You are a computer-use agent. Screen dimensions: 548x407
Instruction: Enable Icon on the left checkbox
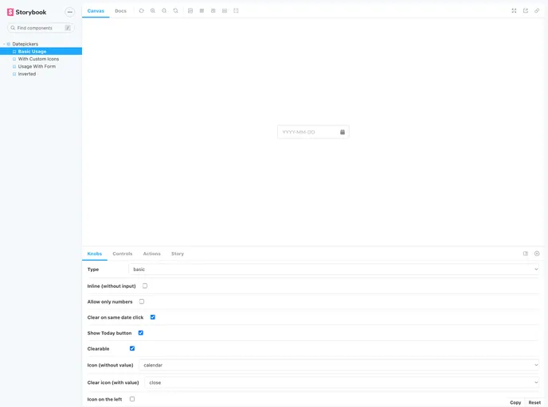pos(132,399)
